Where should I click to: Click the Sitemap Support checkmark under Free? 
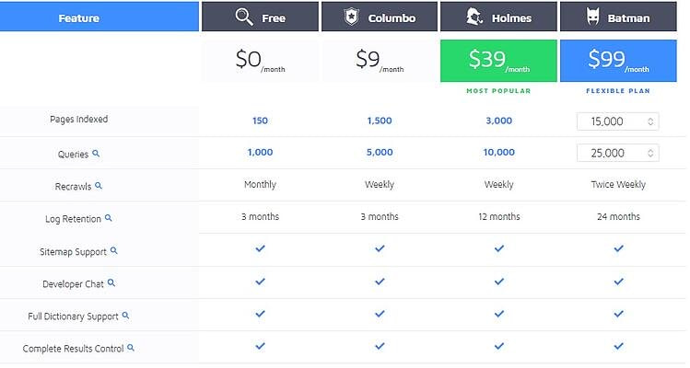click(260, 248)
